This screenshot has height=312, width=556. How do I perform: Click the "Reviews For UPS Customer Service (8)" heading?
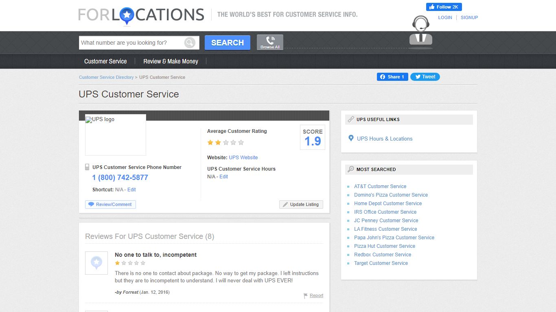point(149,236)
